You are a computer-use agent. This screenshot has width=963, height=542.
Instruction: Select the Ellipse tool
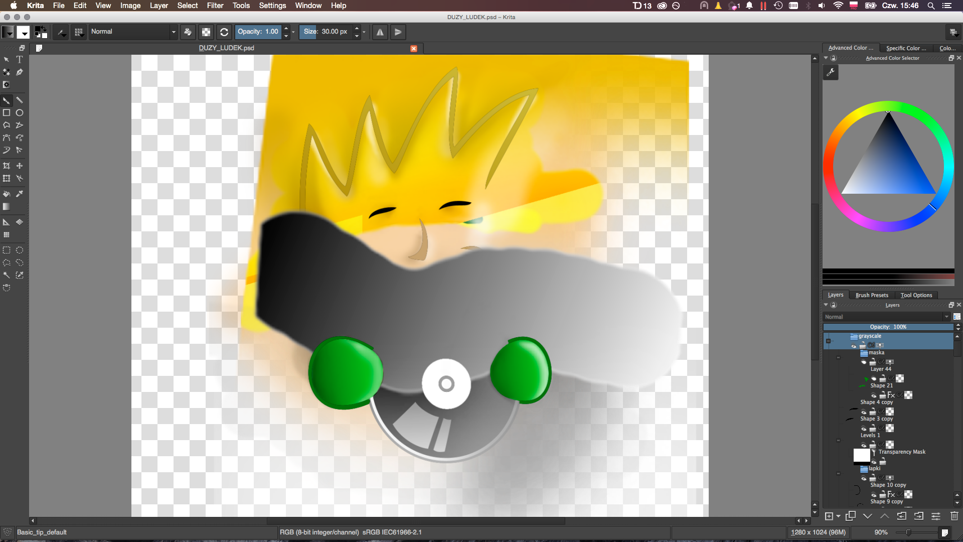coord(20,113)
